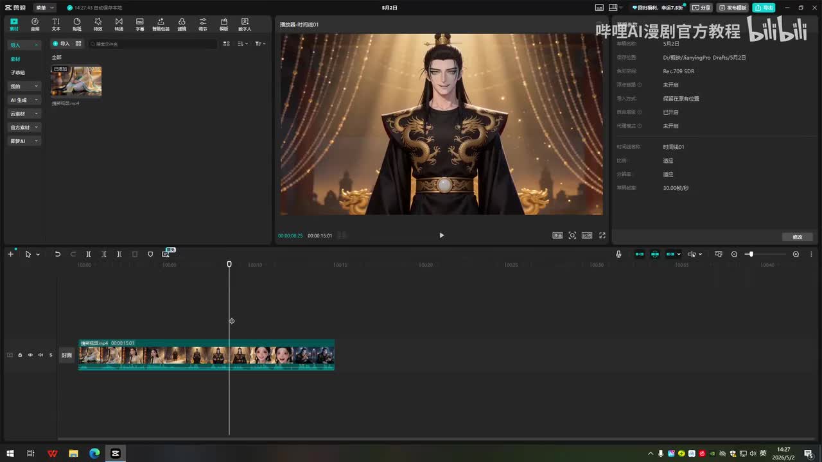This screenshot has height=462, width=822.
Task: Open the media filter dropdown
Action: 259,44
